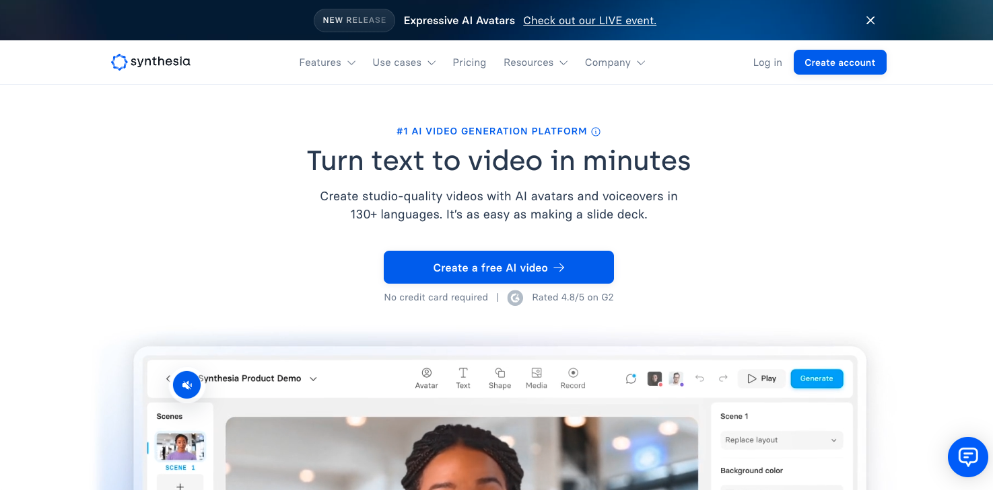Expand the Company menu
The image size is (993, 490).
[x=615, y=63]
